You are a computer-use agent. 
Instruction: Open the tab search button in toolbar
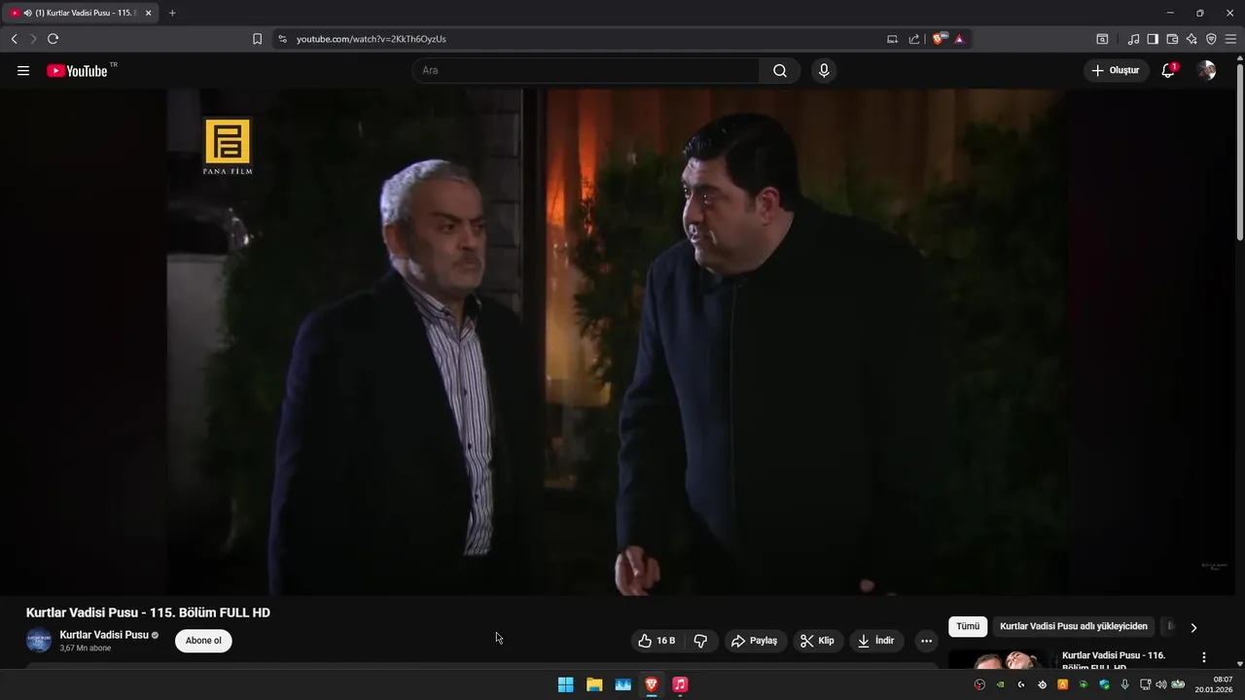click(1102, 39)
